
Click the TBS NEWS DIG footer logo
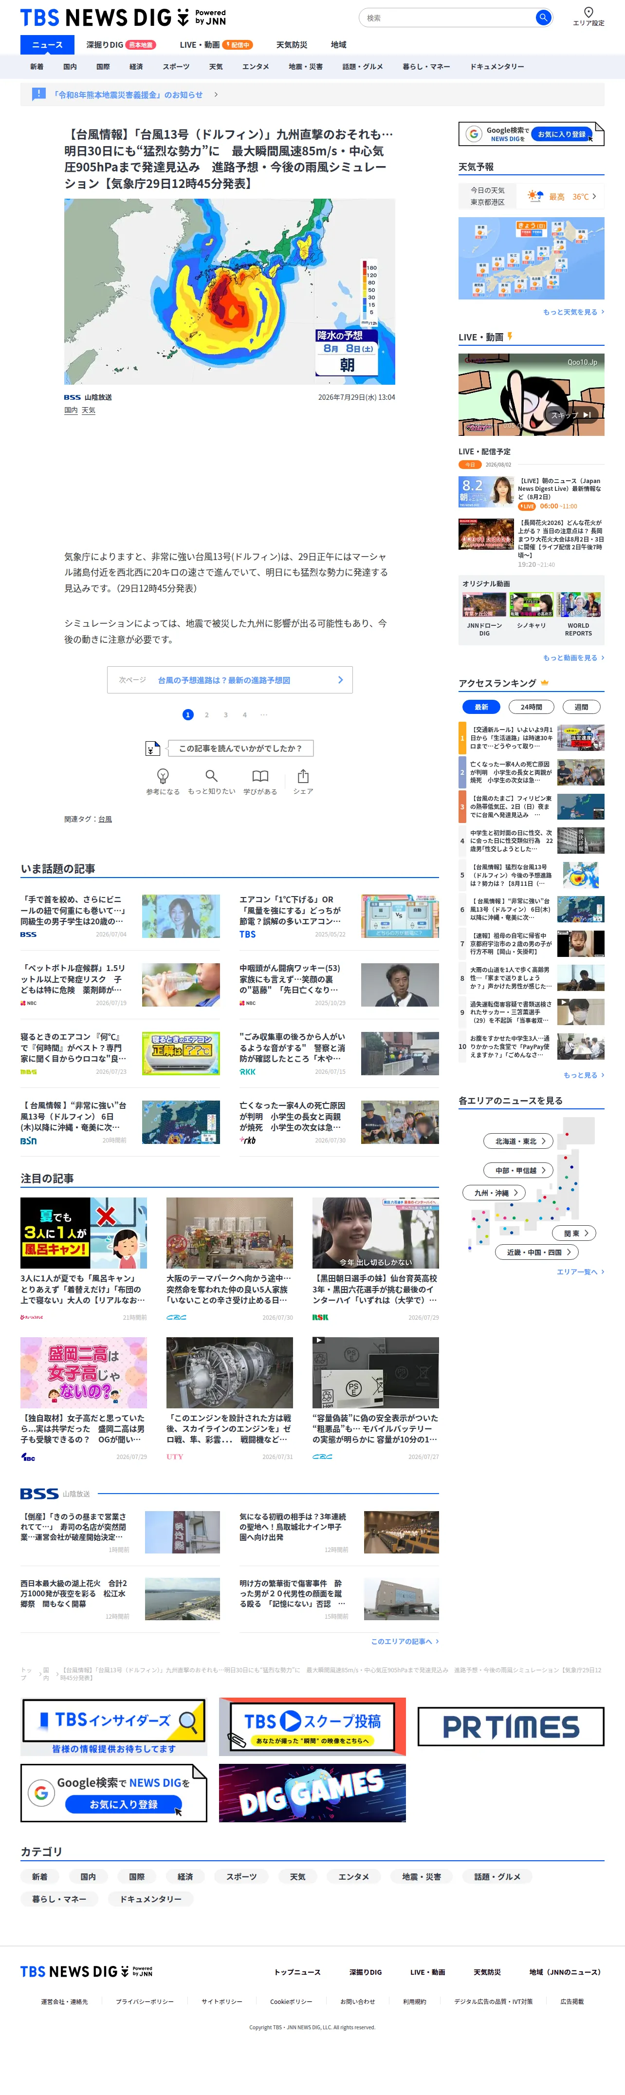pyautogui.click(x=86, y=1971)
